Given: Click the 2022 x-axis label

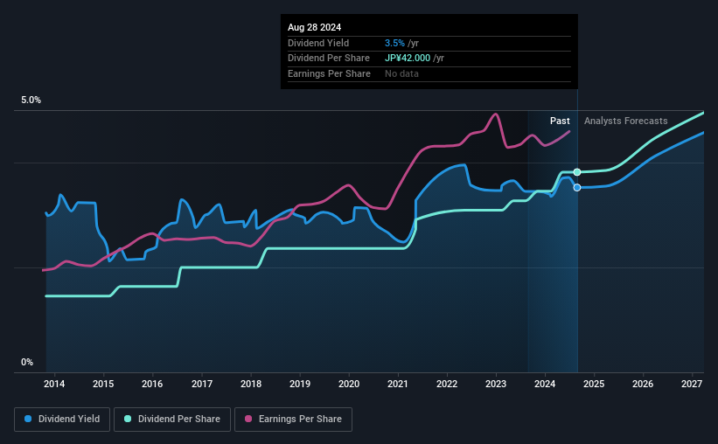Looking at the screenshot, I should [x=447, y=384].
